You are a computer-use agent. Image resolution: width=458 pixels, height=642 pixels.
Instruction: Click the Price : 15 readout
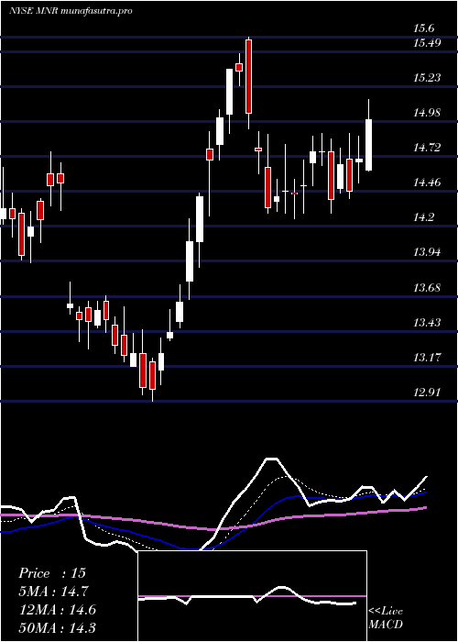click(x=52, y=573)
